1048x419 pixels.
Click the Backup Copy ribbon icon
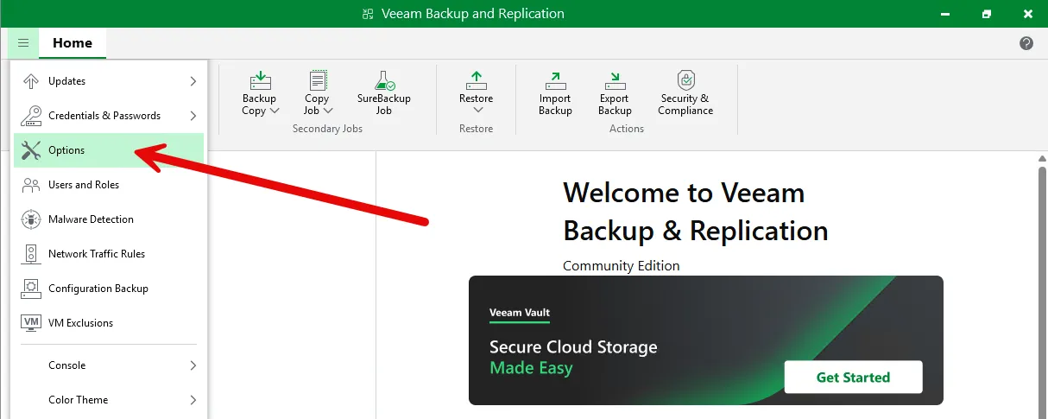[x=260, y=81]
